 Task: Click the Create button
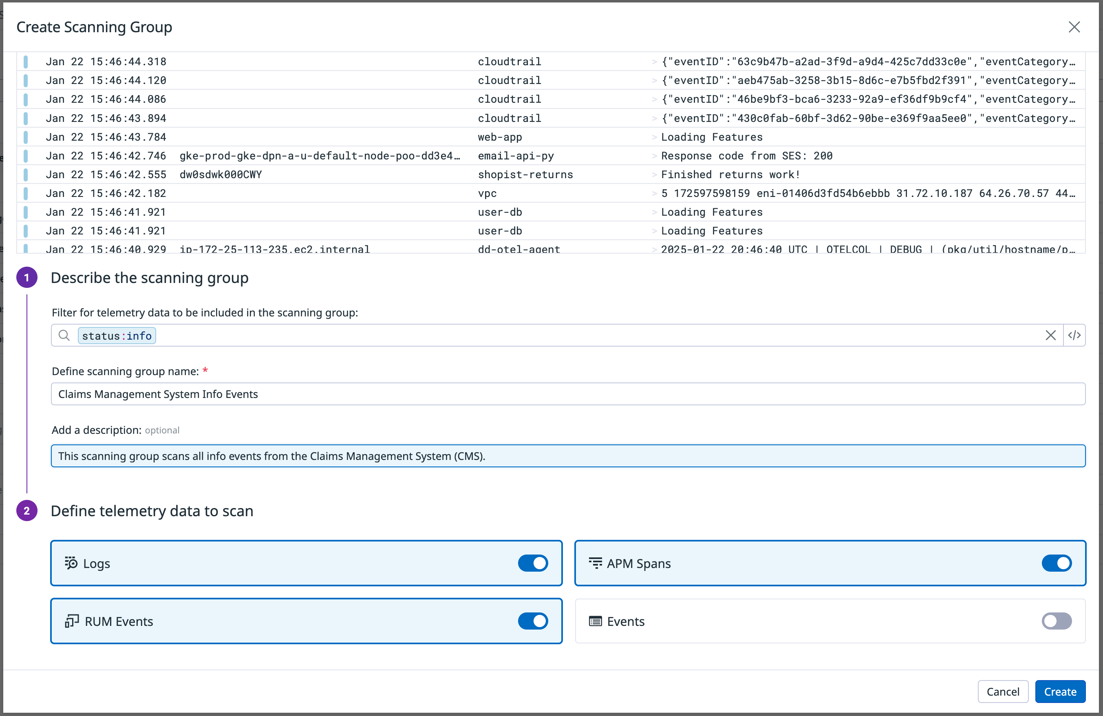coord(1060,692)
